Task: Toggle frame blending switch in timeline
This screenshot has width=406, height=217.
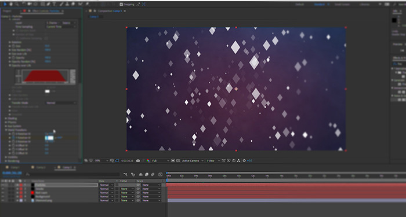Action: click(147, 175)
